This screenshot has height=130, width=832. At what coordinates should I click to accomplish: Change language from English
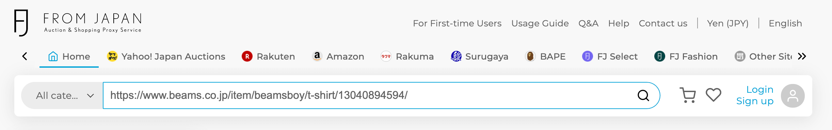click(x=785, y=23)
